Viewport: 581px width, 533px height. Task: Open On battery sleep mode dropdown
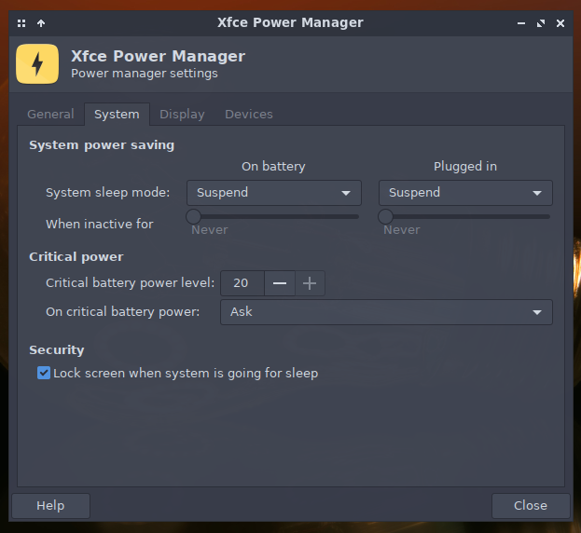tap(274, 193)
